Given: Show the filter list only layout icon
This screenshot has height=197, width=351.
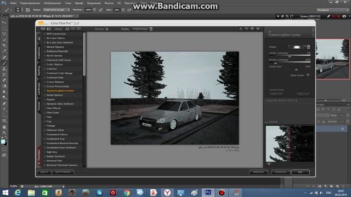Looking at the screenshot, I should coord(43,29).
